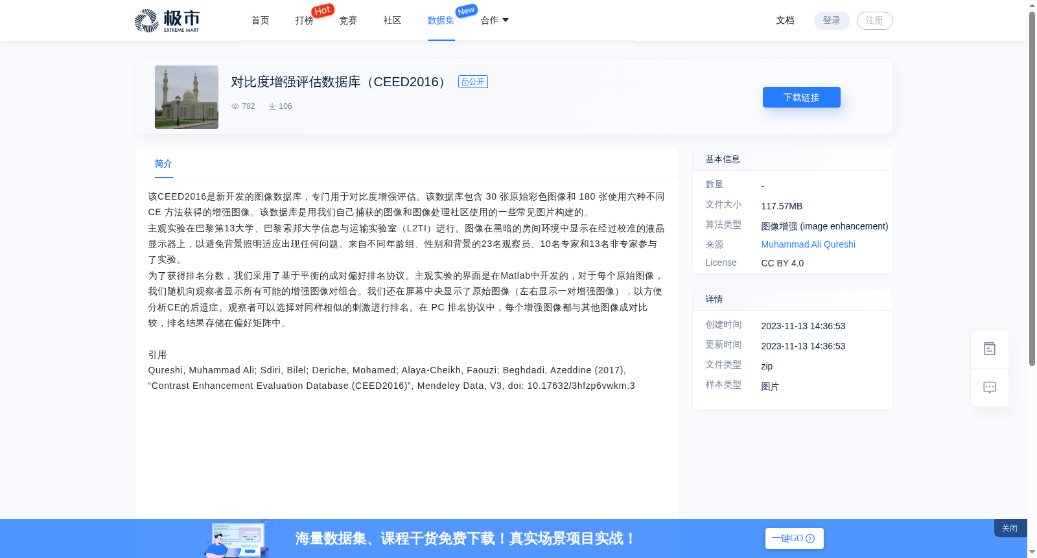1037x558 pixels.
Task: Click the 图像增强 (image enhancement) value
Action: pyautogui.click(x=825, y=226)
